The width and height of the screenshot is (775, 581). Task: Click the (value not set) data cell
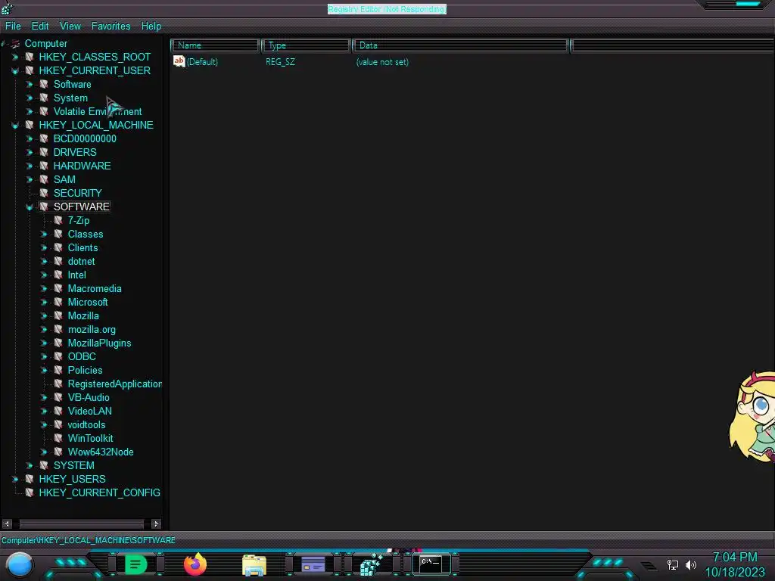[382, 62]
